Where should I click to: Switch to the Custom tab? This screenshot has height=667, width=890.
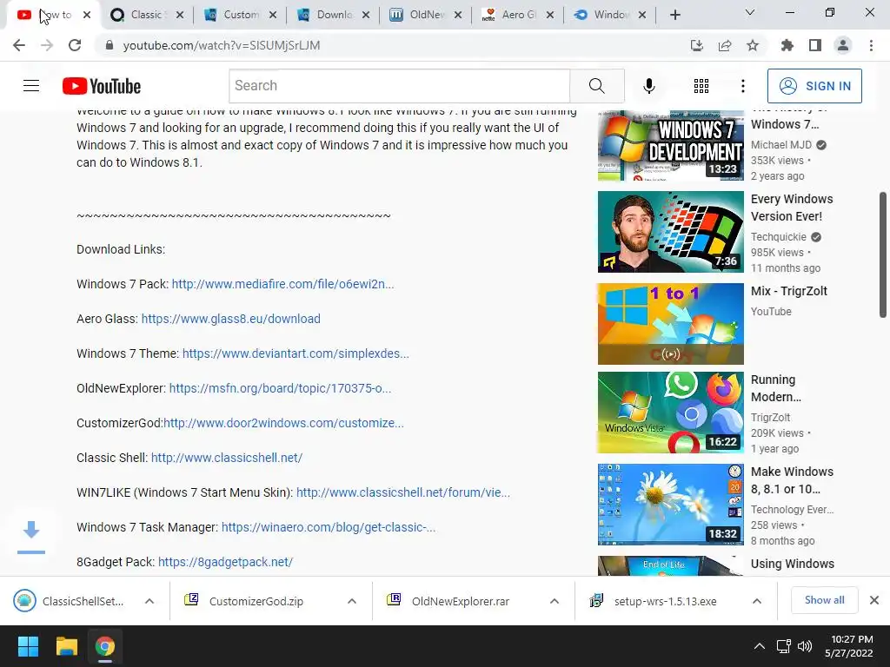click(x=241, y=15)
